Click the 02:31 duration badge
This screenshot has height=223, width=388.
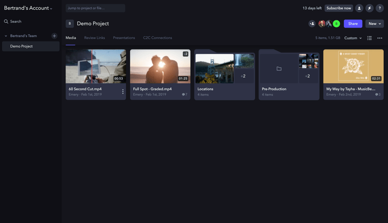(376, 79)
